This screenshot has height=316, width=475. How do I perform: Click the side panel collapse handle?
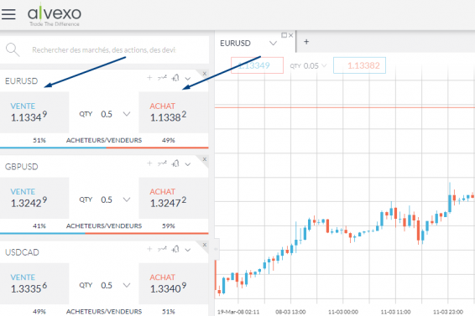[217, 249]
